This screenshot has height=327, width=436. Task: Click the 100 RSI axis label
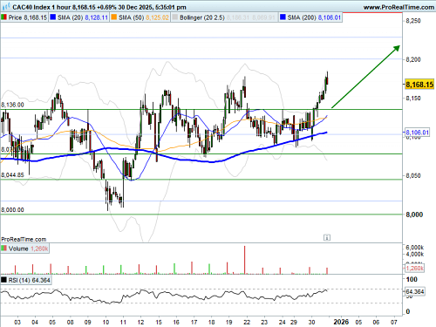(412, 279)
